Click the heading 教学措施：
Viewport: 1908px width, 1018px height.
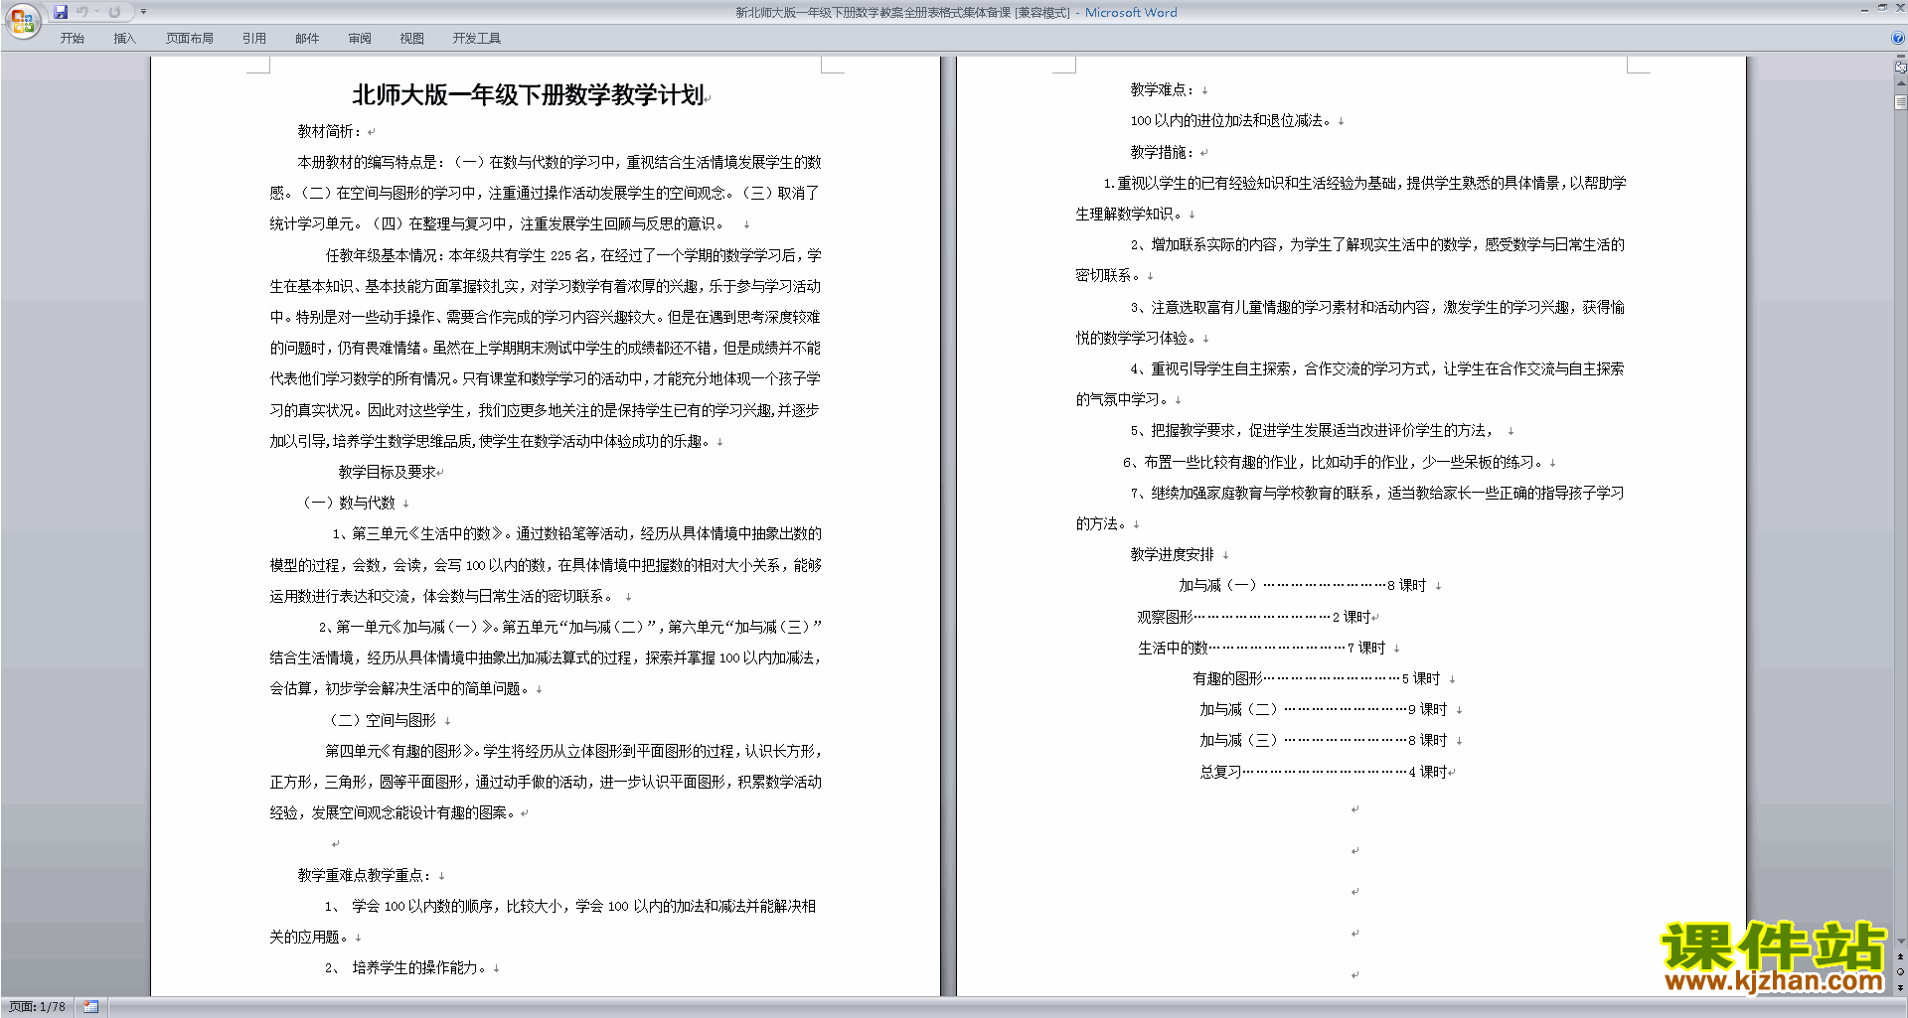tap(1162, 152)
